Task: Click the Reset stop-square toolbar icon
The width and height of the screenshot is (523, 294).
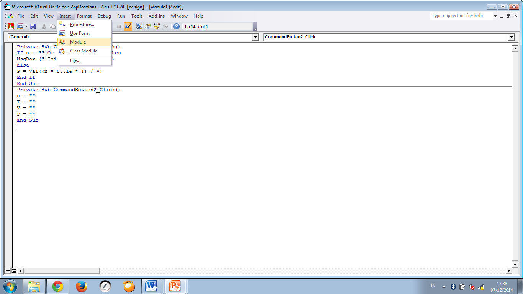Action: [x=119, y=26]
